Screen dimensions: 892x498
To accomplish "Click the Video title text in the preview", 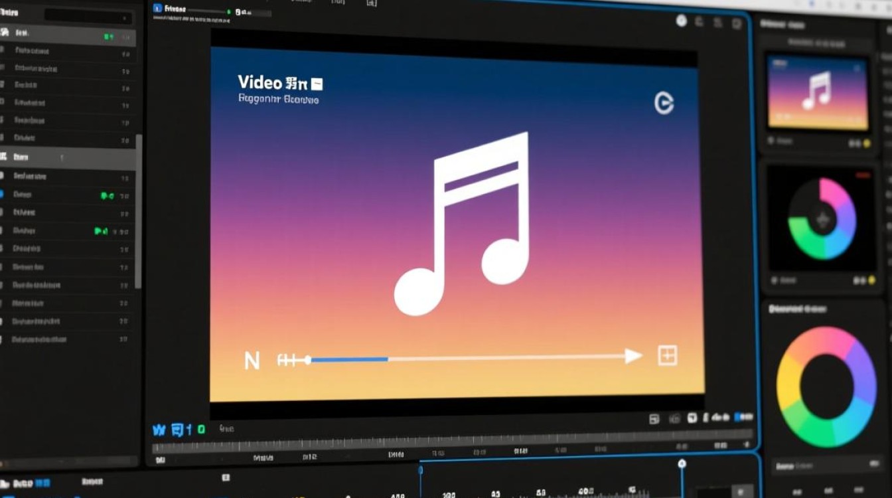I will tap(260, 83).
